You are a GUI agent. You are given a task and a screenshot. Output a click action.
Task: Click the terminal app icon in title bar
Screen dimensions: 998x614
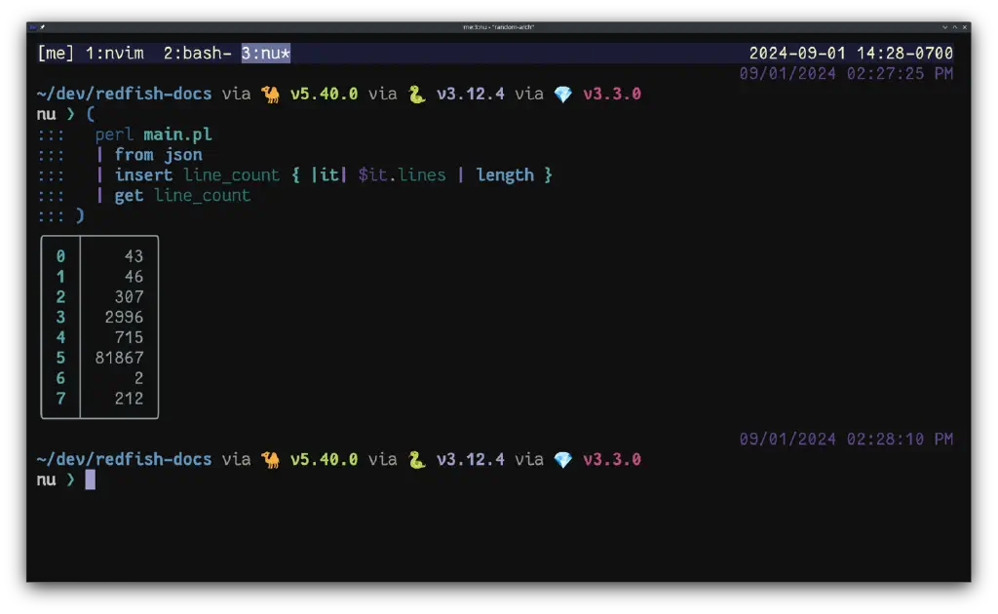[x=33, y=27]
